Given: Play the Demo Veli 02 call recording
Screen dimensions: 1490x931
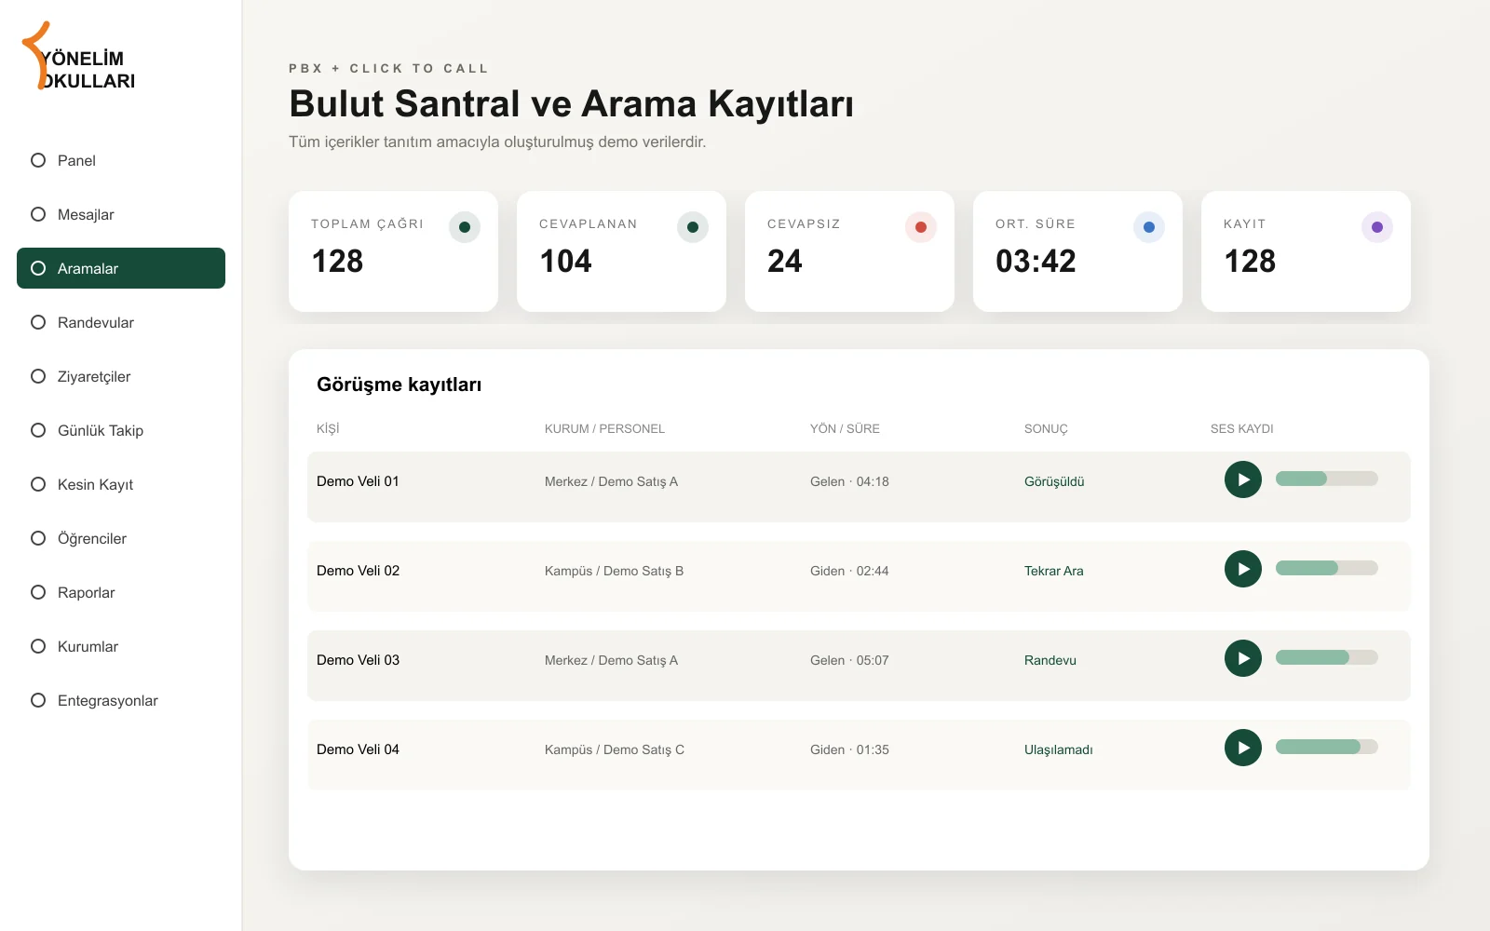Looking at the screenshot, I should [x=1242, y=569].
